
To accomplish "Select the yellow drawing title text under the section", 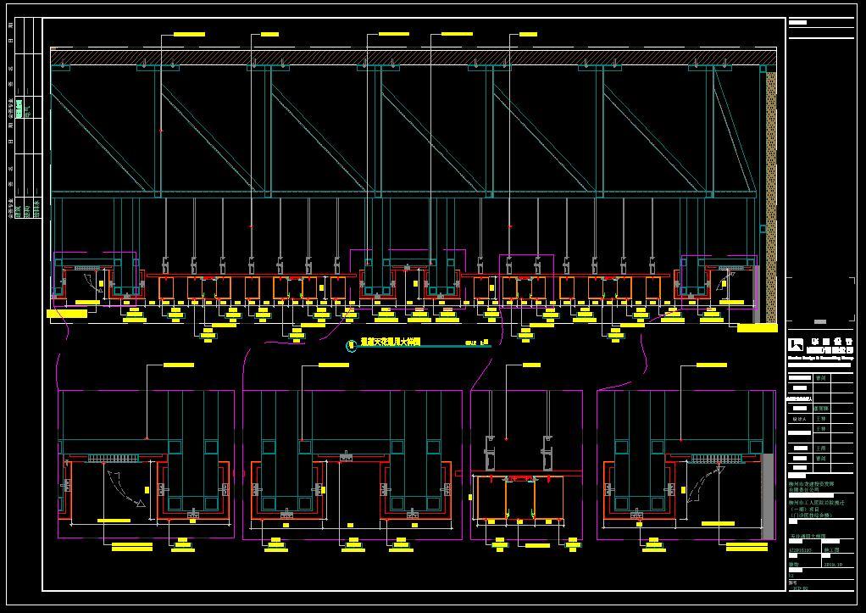I will (x=391, y=343).
